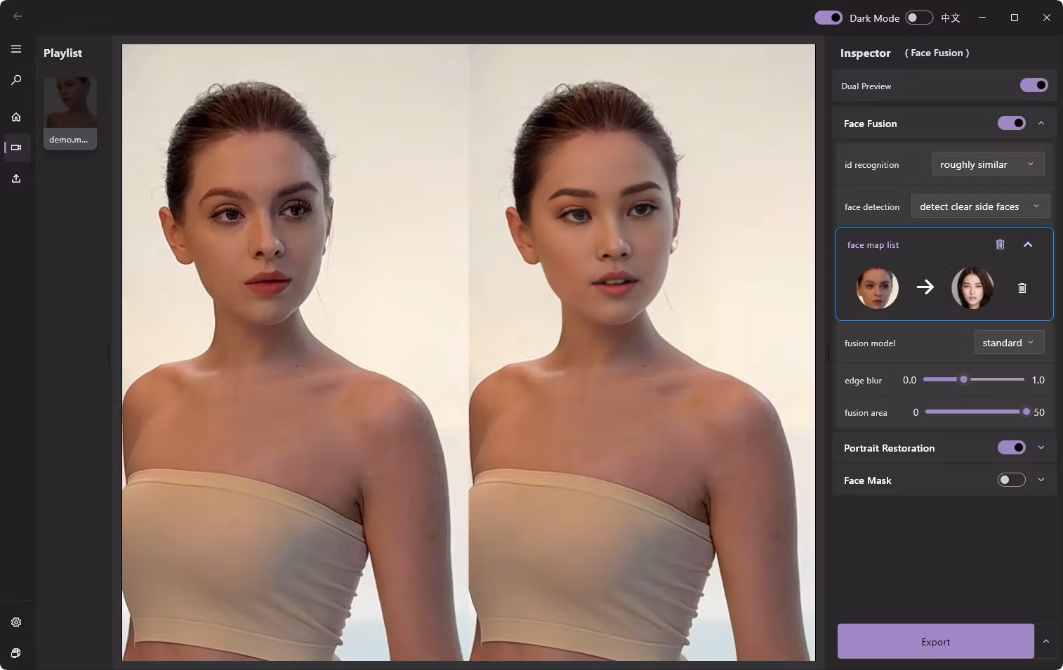
Task: Disable Dual Preview toggle
Action: coord(1034,85)
